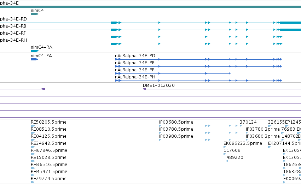Select the nAcRalpha-34E-PD feature label
The image size is (301, 184).
(x=135, y=56)
